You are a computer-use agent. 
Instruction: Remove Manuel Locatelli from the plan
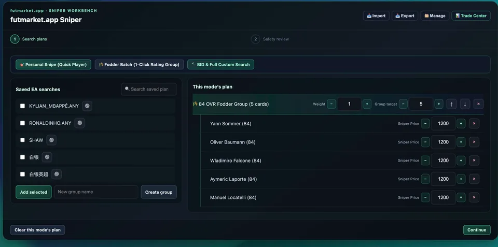[x=474, y=197]
